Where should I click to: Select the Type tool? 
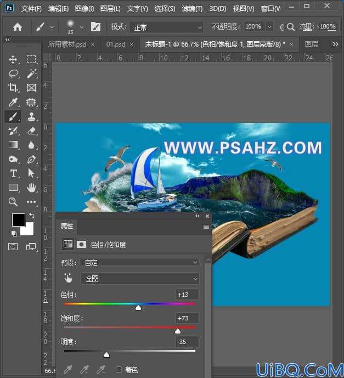[x=13, y=173]
